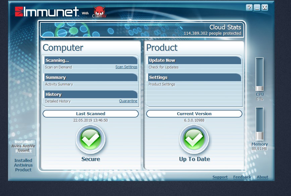Click Update Now button
The image size is (291, 196).
tap(194, 60)
